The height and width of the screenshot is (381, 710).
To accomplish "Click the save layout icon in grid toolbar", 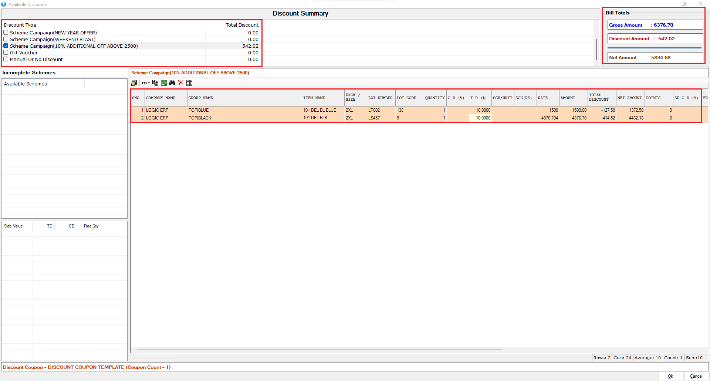I will pos(134,83).
